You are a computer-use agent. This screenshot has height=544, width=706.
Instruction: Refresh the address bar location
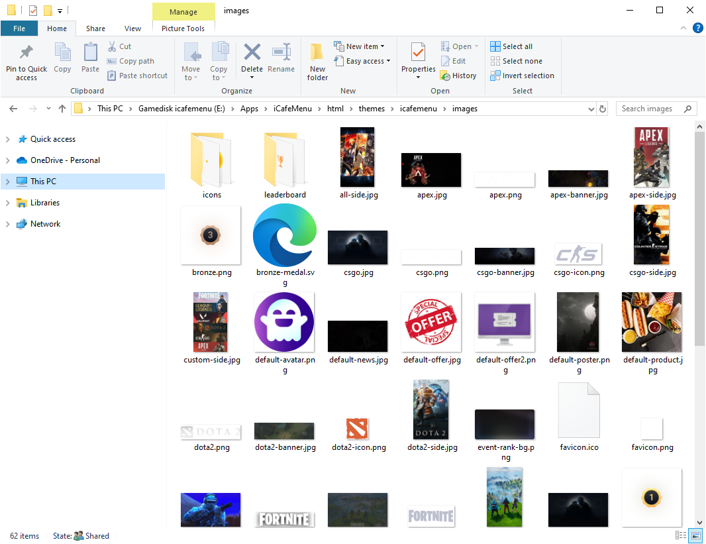coord(602,109)
